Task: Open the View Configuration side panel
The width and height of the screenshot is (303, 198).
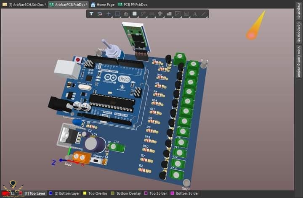Action: [x=299, y=61]
